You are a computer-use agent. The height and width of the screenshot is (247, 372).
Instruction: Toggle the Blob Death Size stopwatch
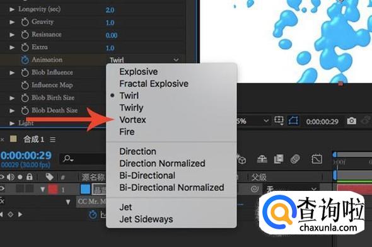tap(25, 110)
